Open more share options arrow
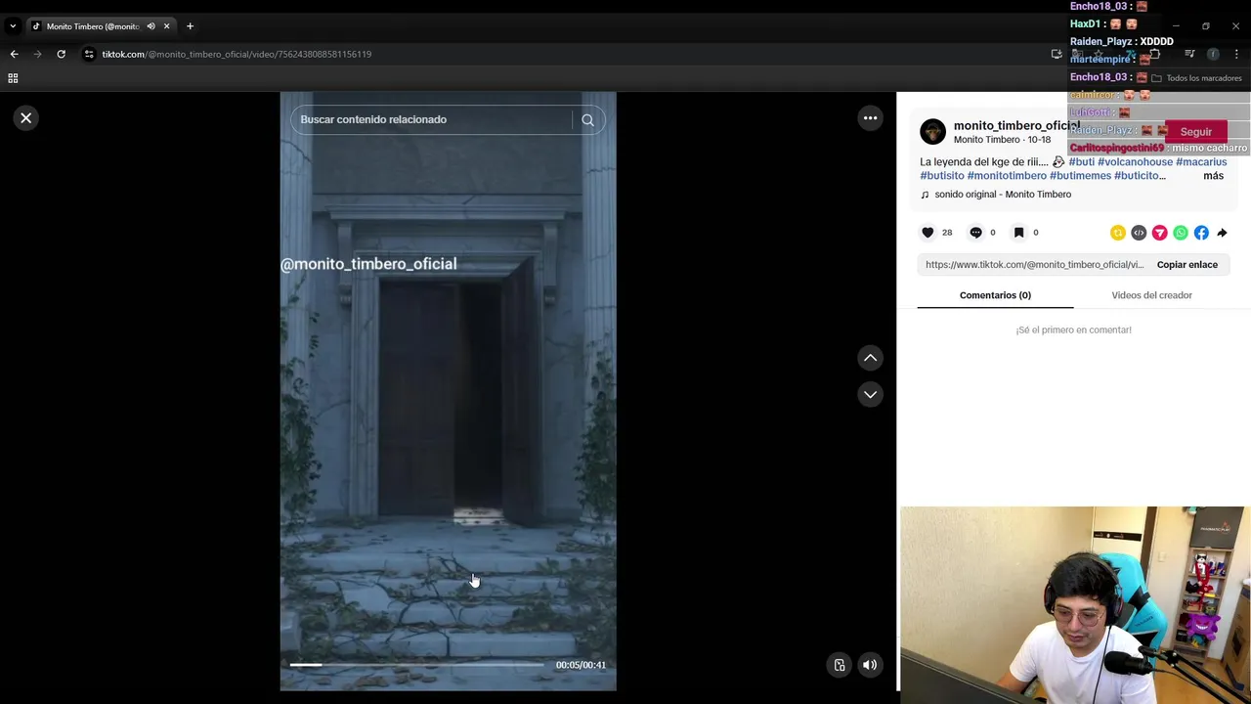 [1222, 233]
